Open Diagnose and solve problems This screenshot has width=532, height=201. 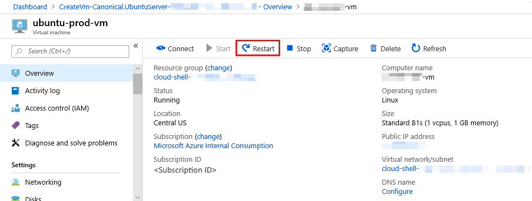pos(71,143)
